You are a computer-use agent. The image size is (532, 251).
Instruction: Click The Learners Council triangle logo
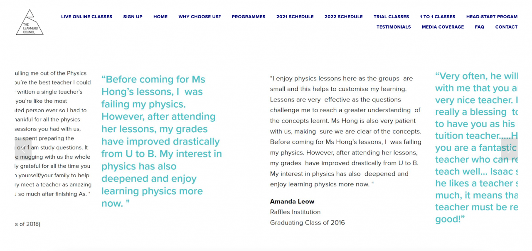(30, 22)
